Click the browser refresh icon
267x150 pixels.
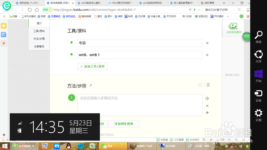coord(30,10)
